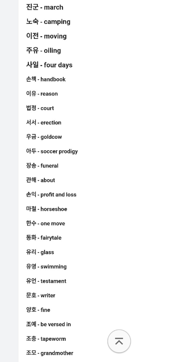Select the 사일 - four days entry
The width and height of the screenshot is (187, 362).
pyautogui.click(x=49, y=65)
